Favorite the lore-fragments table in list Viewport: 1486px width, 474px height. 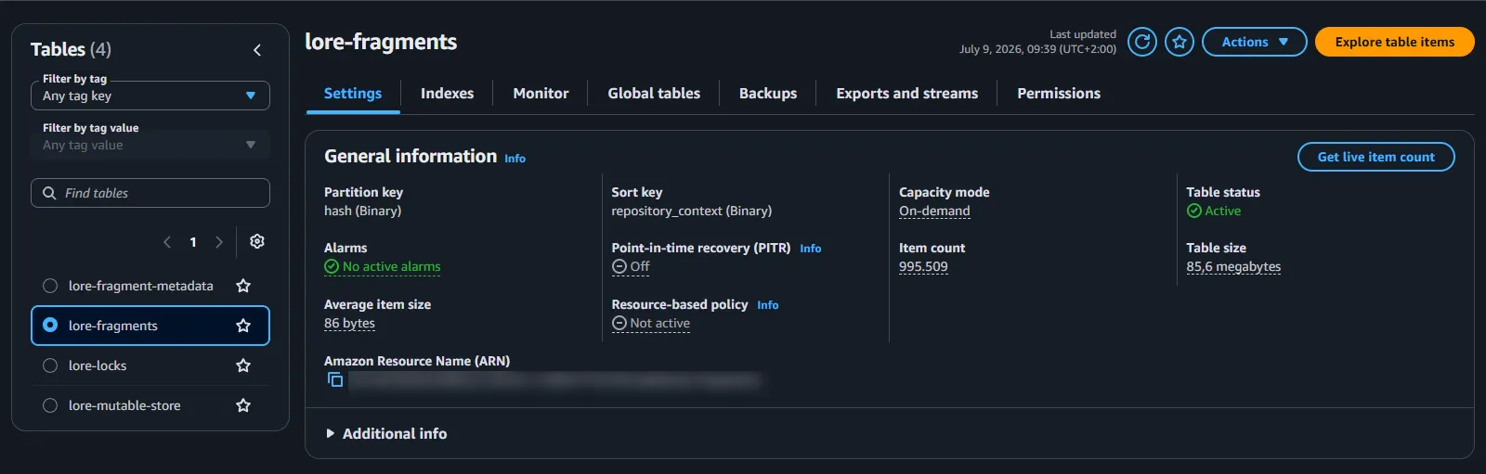point(243,326)
